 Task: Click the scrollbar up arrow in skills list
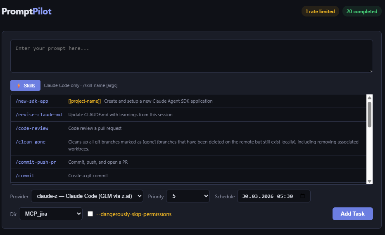click(369, 98)
